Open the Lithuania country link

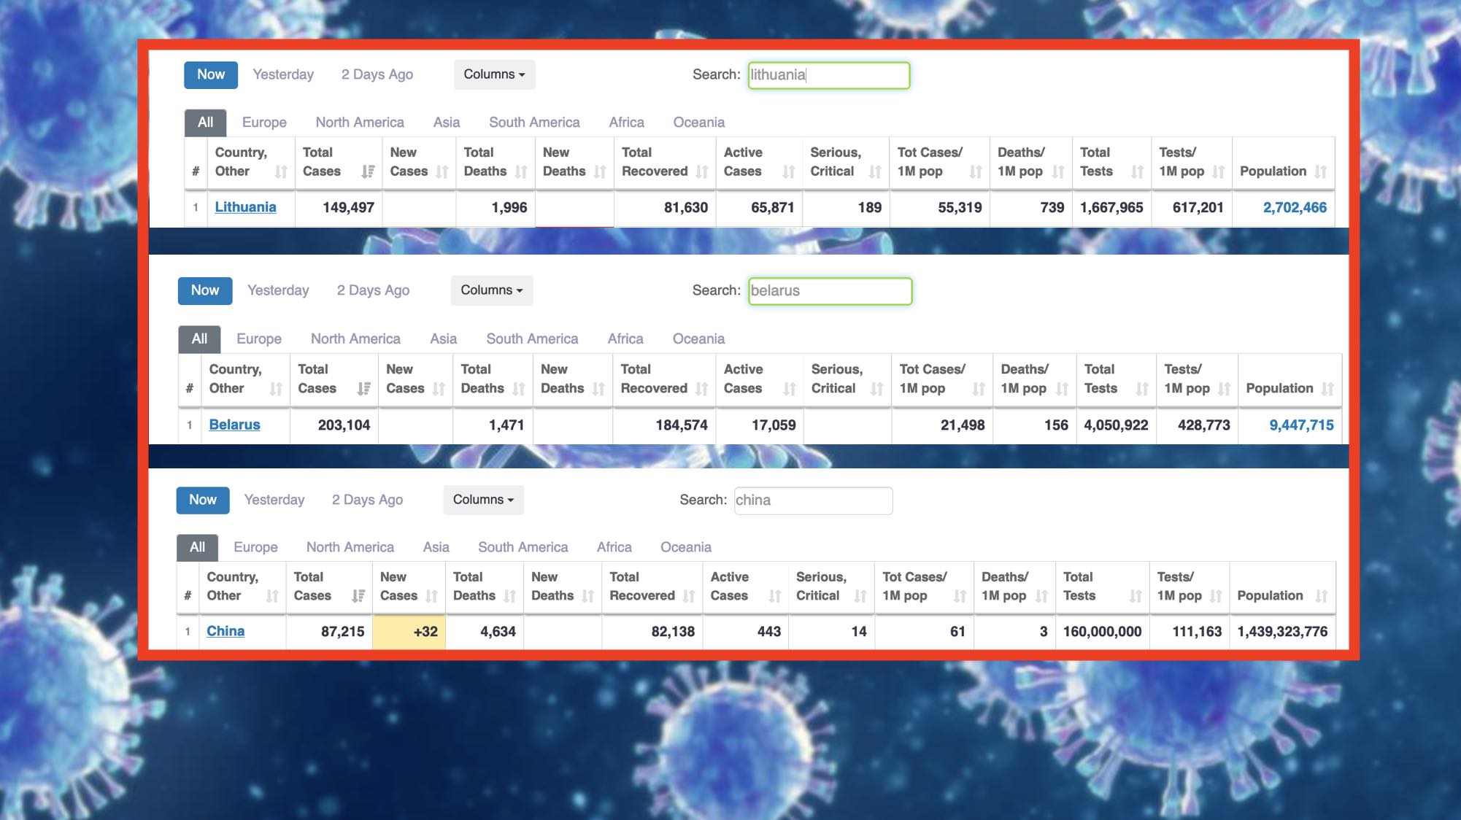(245, 207)
